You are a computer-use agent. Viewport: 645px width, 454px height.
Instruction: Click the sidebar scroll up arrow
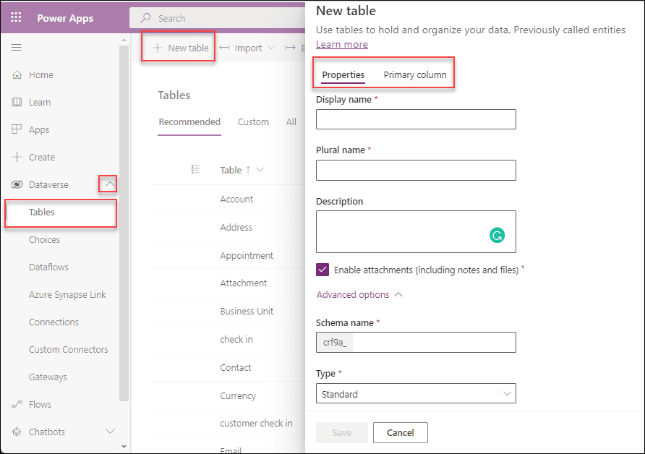(x=124, y=40)
